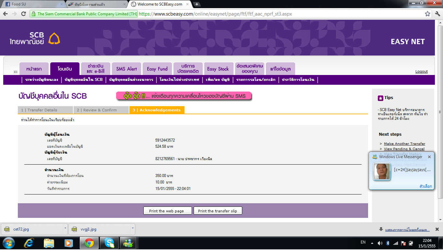This screenshot has width=443, height=250.
Task: Click the power plug tray icon
Action: pyautogui.click(x=411, y=243)
